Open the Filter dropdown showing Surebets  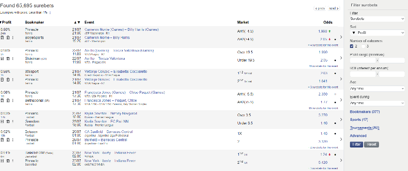coord(377,19)
